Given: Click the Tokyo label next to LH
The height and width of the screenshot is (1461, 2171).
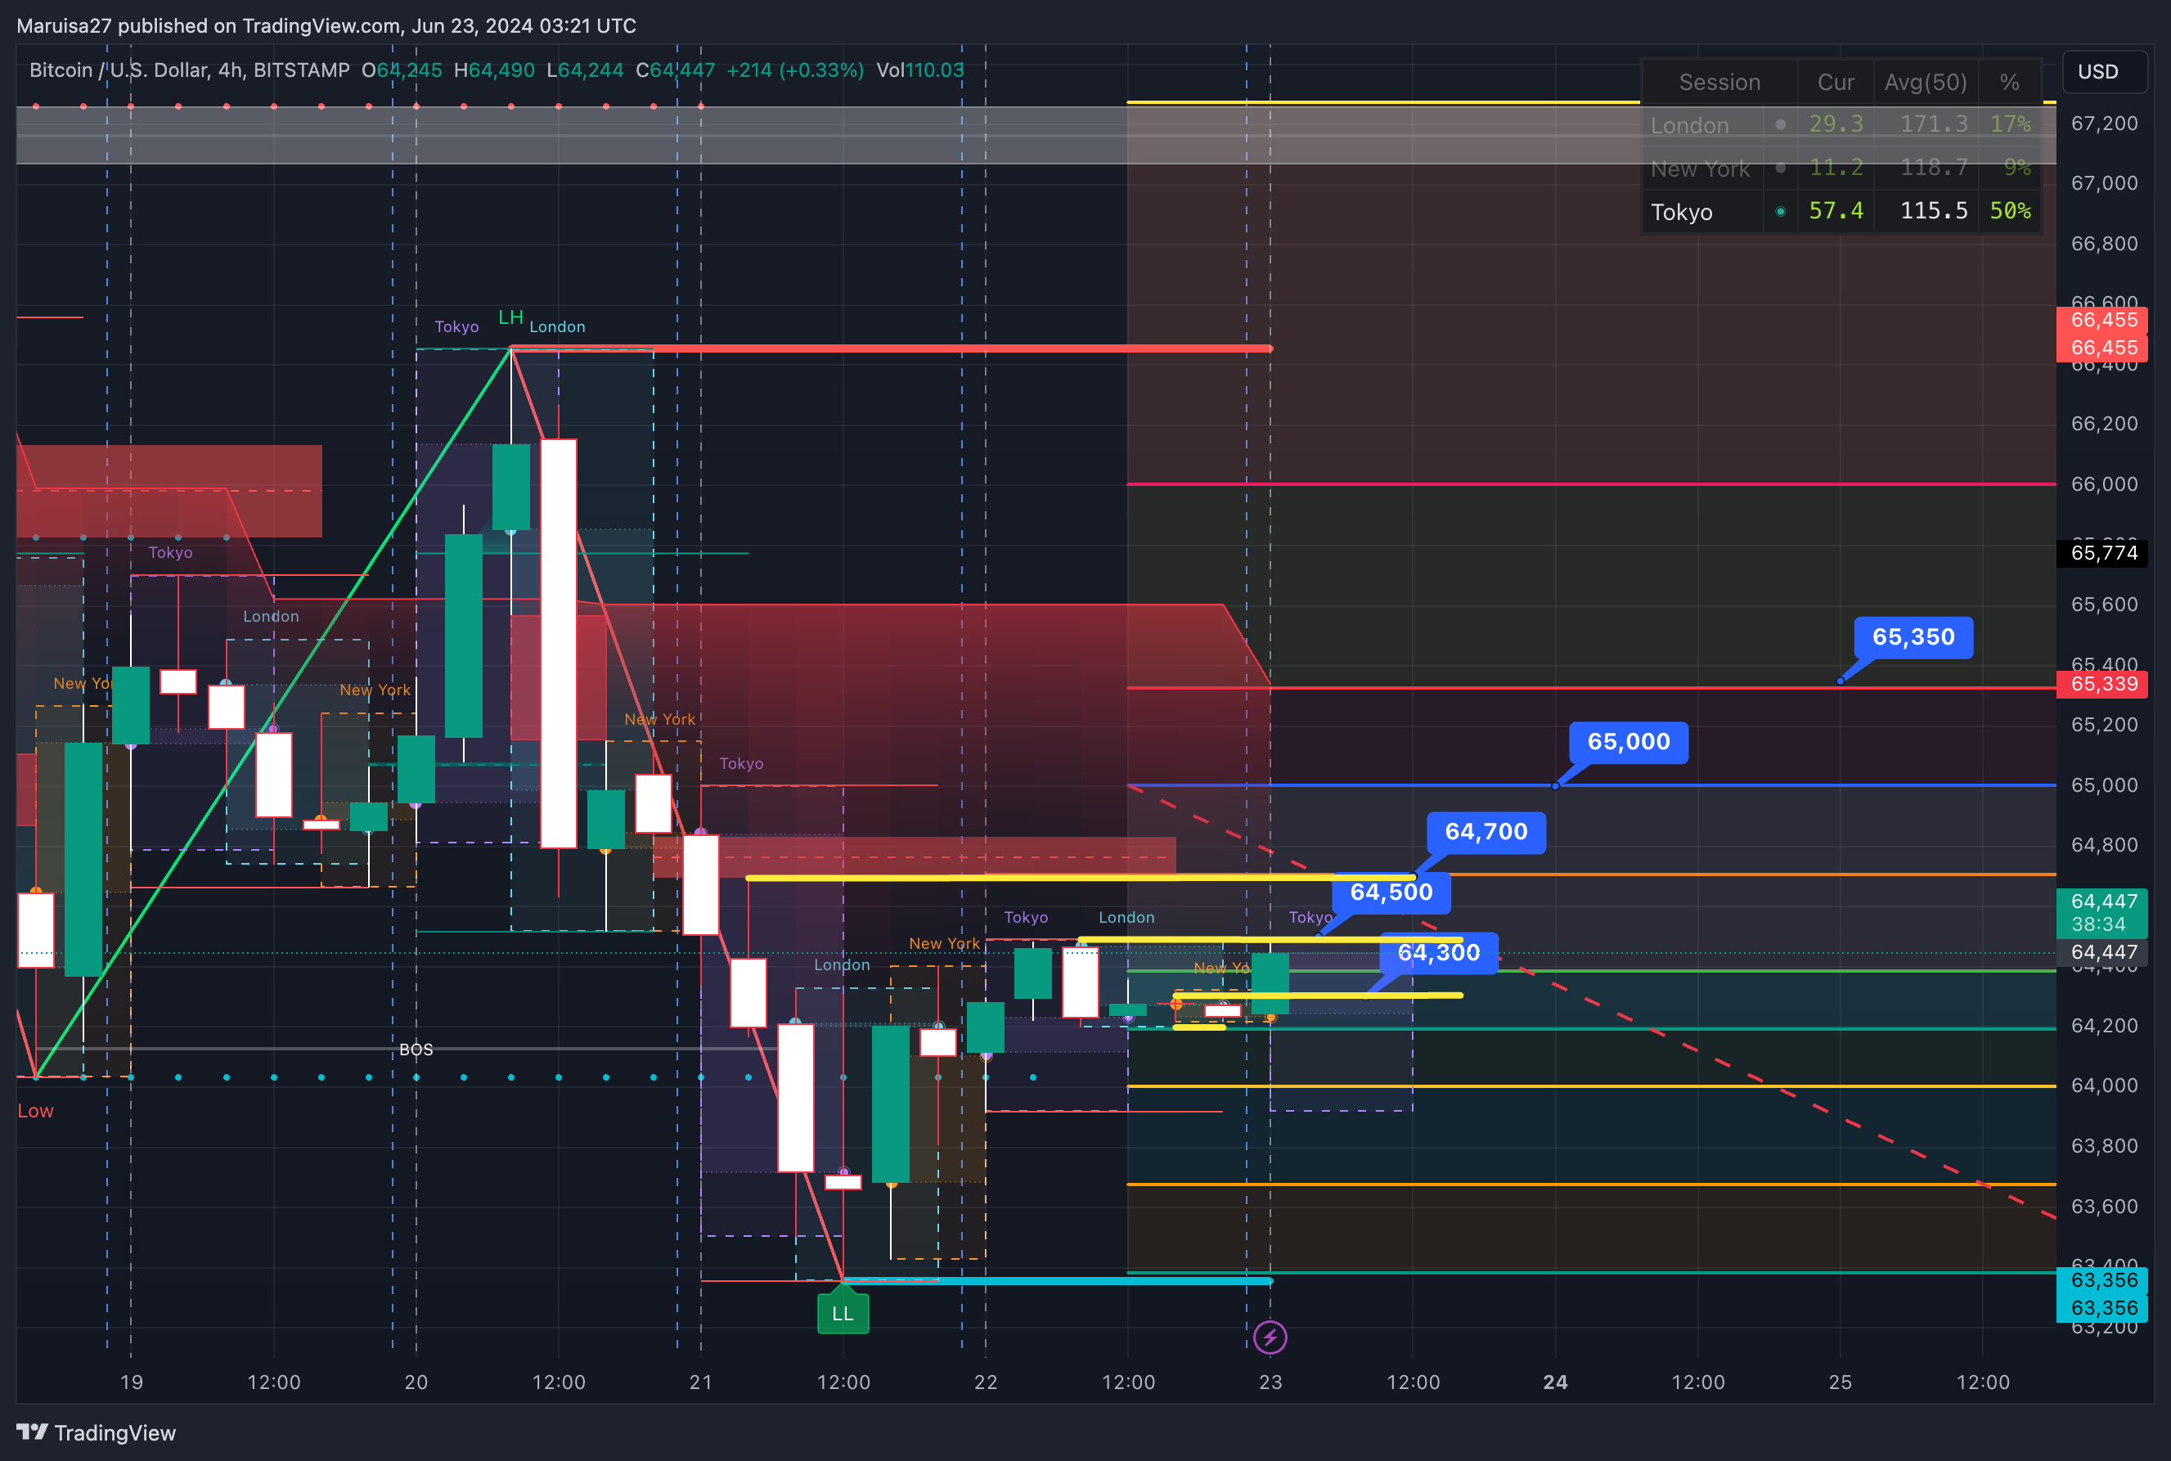Looking at the screenshot, I should 456,326.
